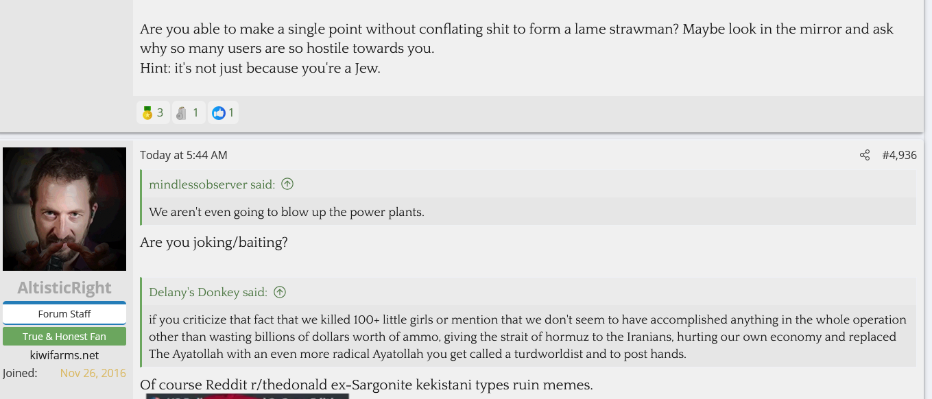Expand the Delany's Donkey quoted text block

[528, 337]
